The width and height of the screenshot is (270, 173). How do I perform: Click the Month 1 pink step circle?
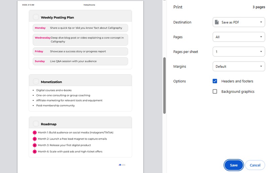coord(35,133)
